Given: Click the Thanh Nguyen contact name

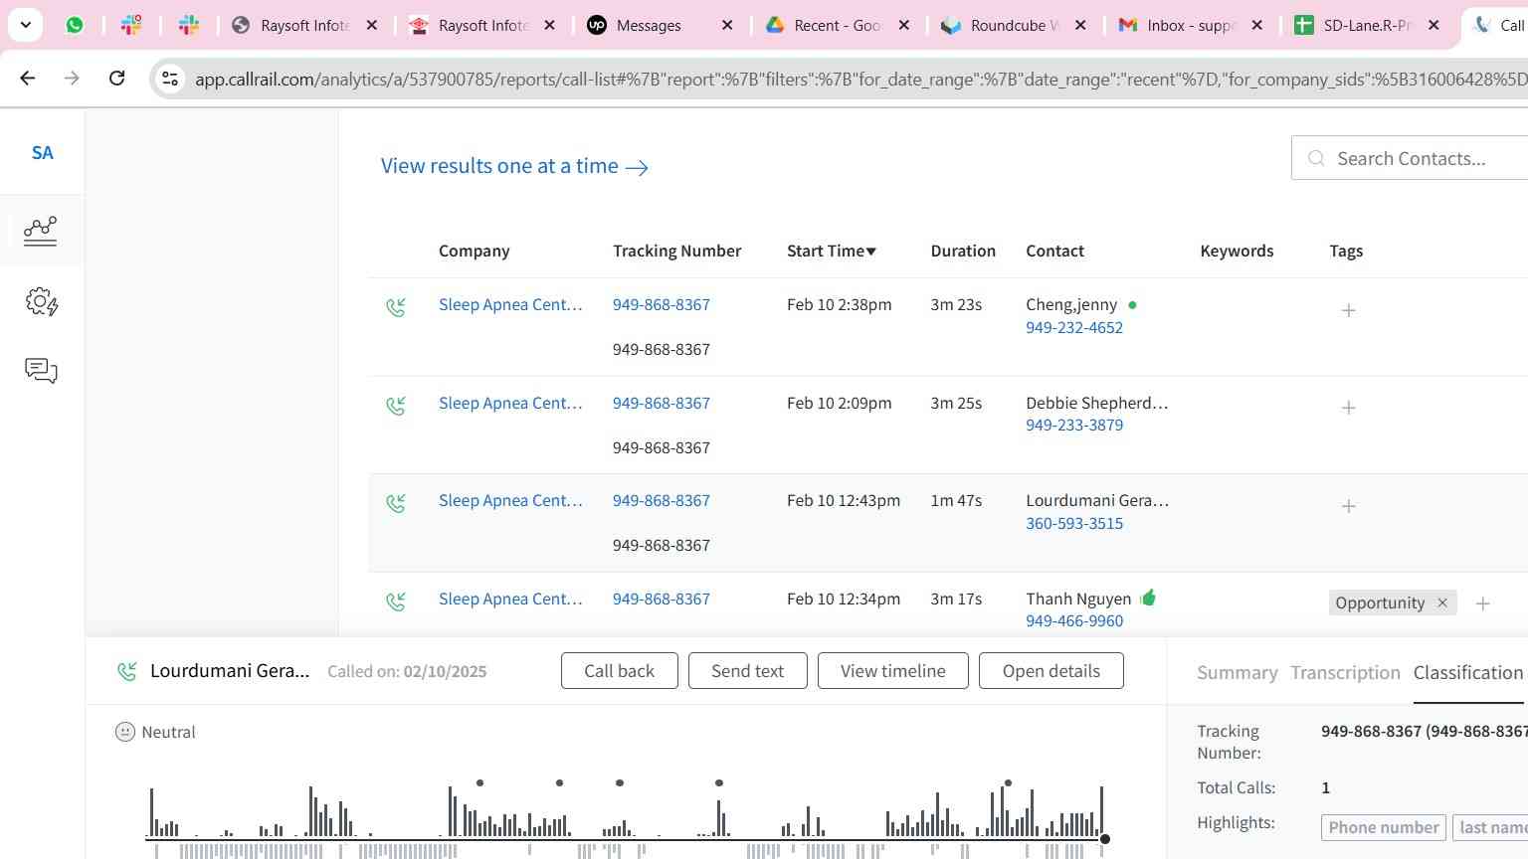Looking at the screenshot, I should point(1078,599).
